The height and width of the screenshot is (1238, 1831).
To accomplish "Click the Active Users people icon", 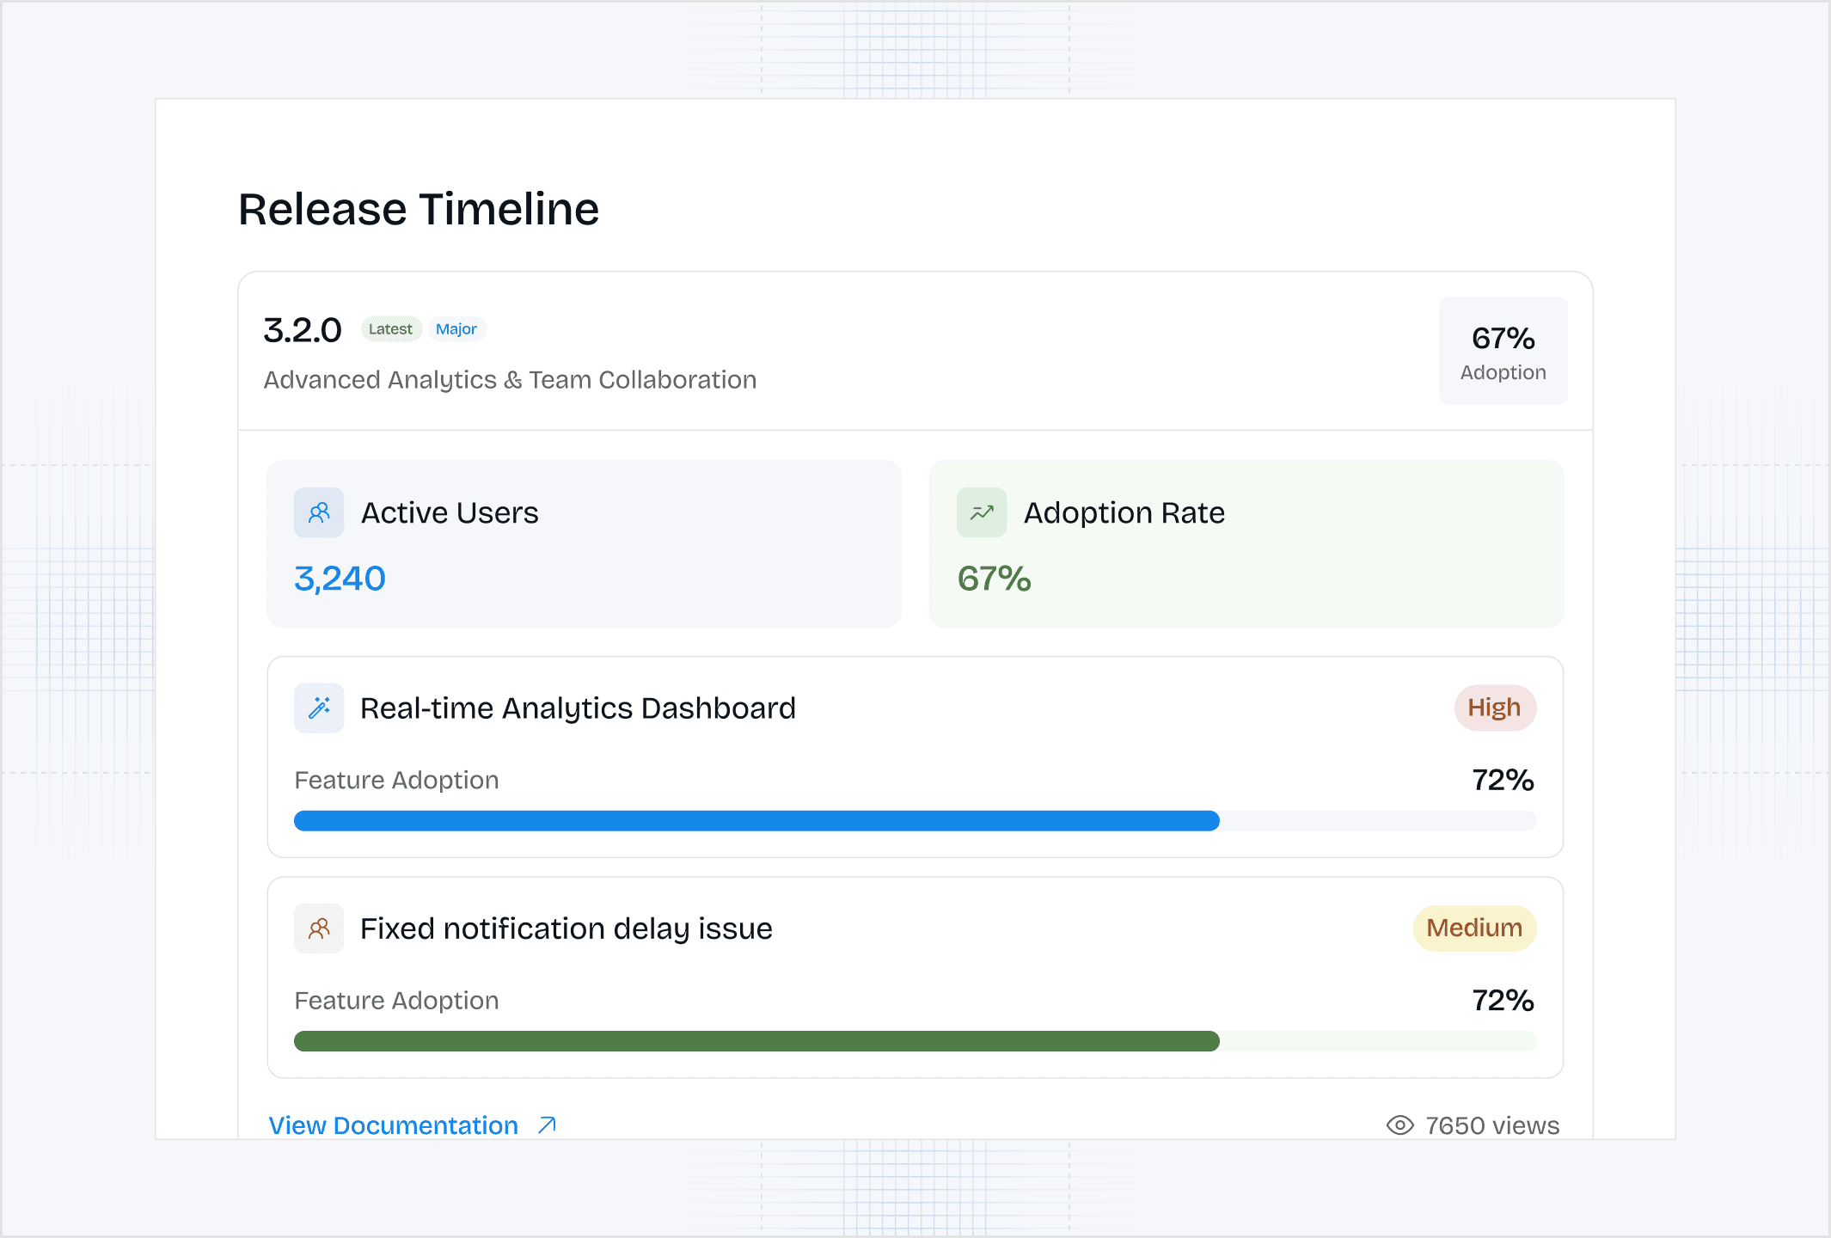I will click(319, 513).
